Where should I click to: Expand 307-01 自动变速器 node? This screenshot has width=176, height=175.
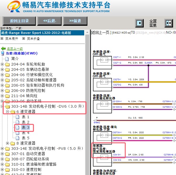[x=2, y=154]
